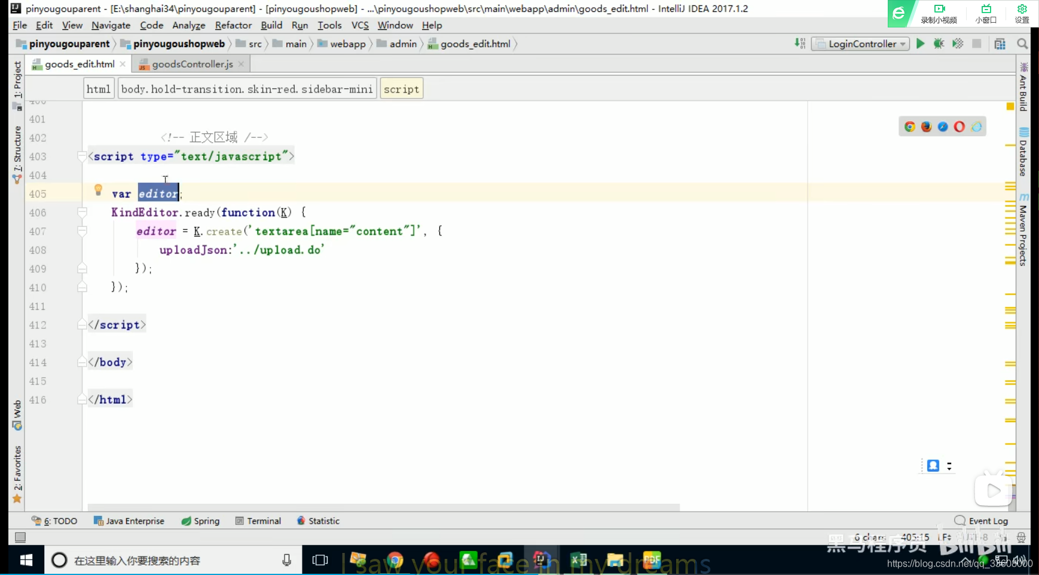Click the html structure breadcrumb
Viewport: 1039px width, 575px height.
point(99,89)
